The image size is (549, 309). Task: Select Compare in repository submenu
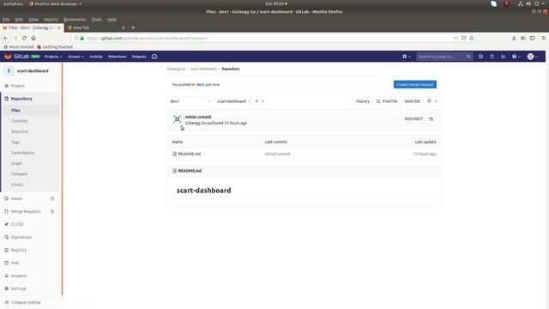tap(19, 173)
